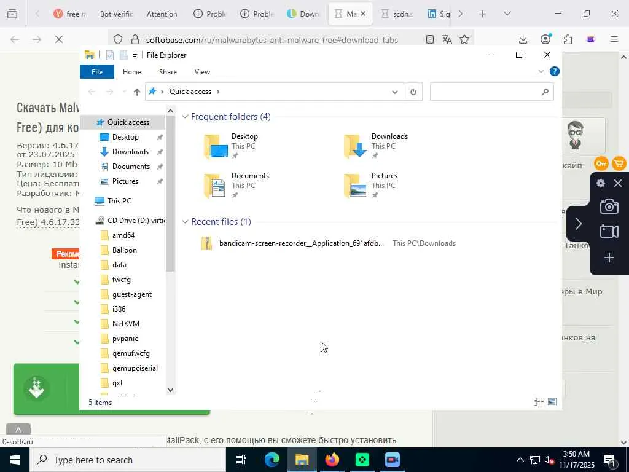629x472 pixels.
Task: Collapse the capture panel with arrow
Action: (x=578, y=224)
